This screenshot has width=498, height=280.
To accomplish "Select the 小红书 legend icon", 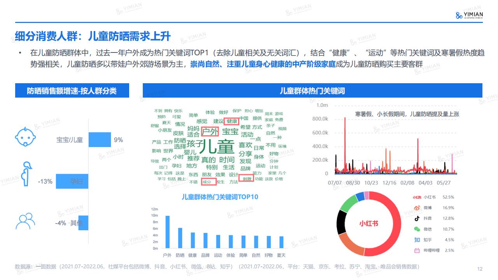I will [x=417, y=197].
